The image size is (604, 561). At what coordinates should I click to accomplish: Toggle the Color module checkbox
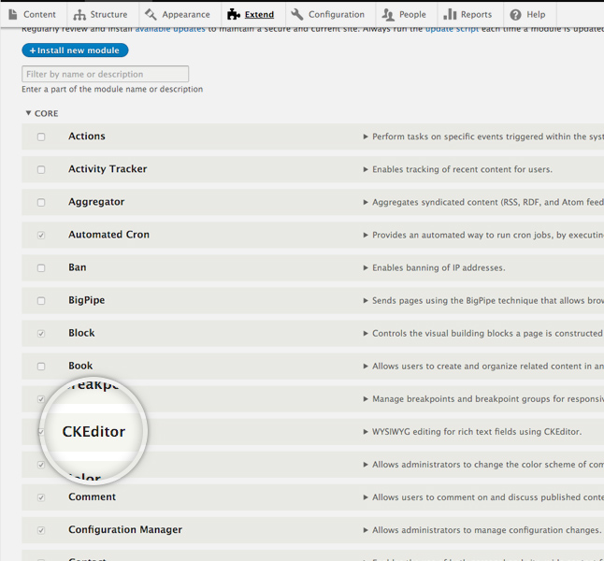[x=41, y=465]
